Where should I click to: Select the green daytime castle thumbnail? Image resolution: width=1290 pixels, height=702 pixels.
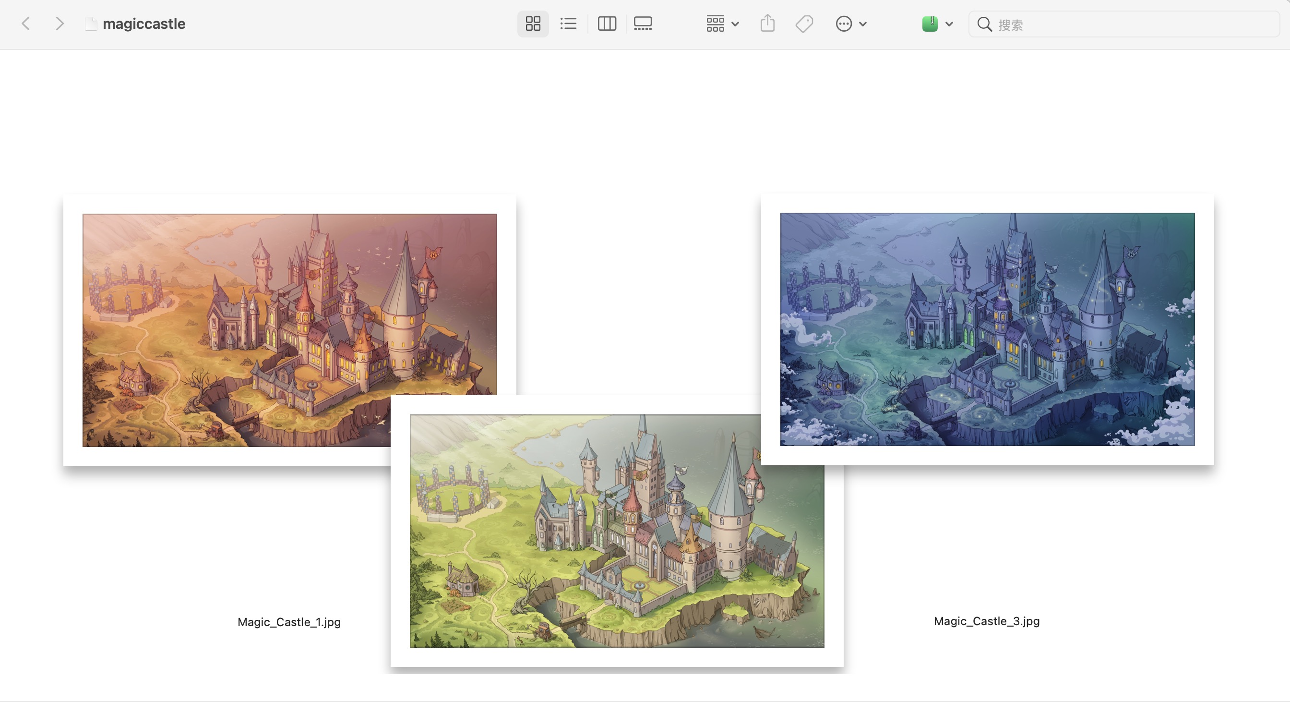617,531
